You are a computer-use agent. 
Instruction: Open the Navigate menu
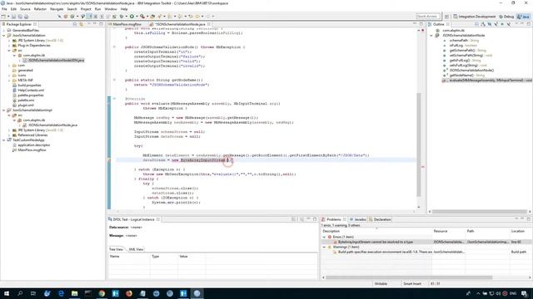(x=57, y=9)
